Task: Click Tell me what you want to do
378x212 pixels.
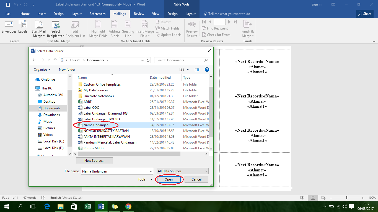Action: click(227, 14)
